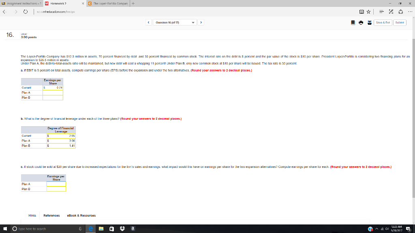Click the help icon in system tray
Screen dimensions: 415x233
click(x=370, y=229)
